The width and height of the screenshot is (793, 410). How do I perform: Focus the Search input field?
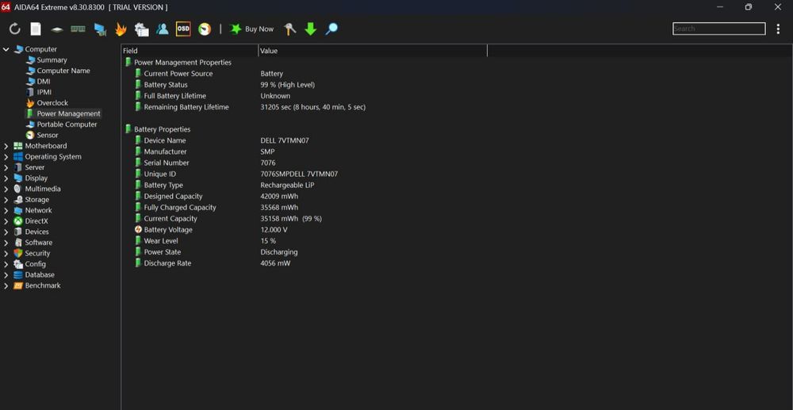(x=718, y=29)
